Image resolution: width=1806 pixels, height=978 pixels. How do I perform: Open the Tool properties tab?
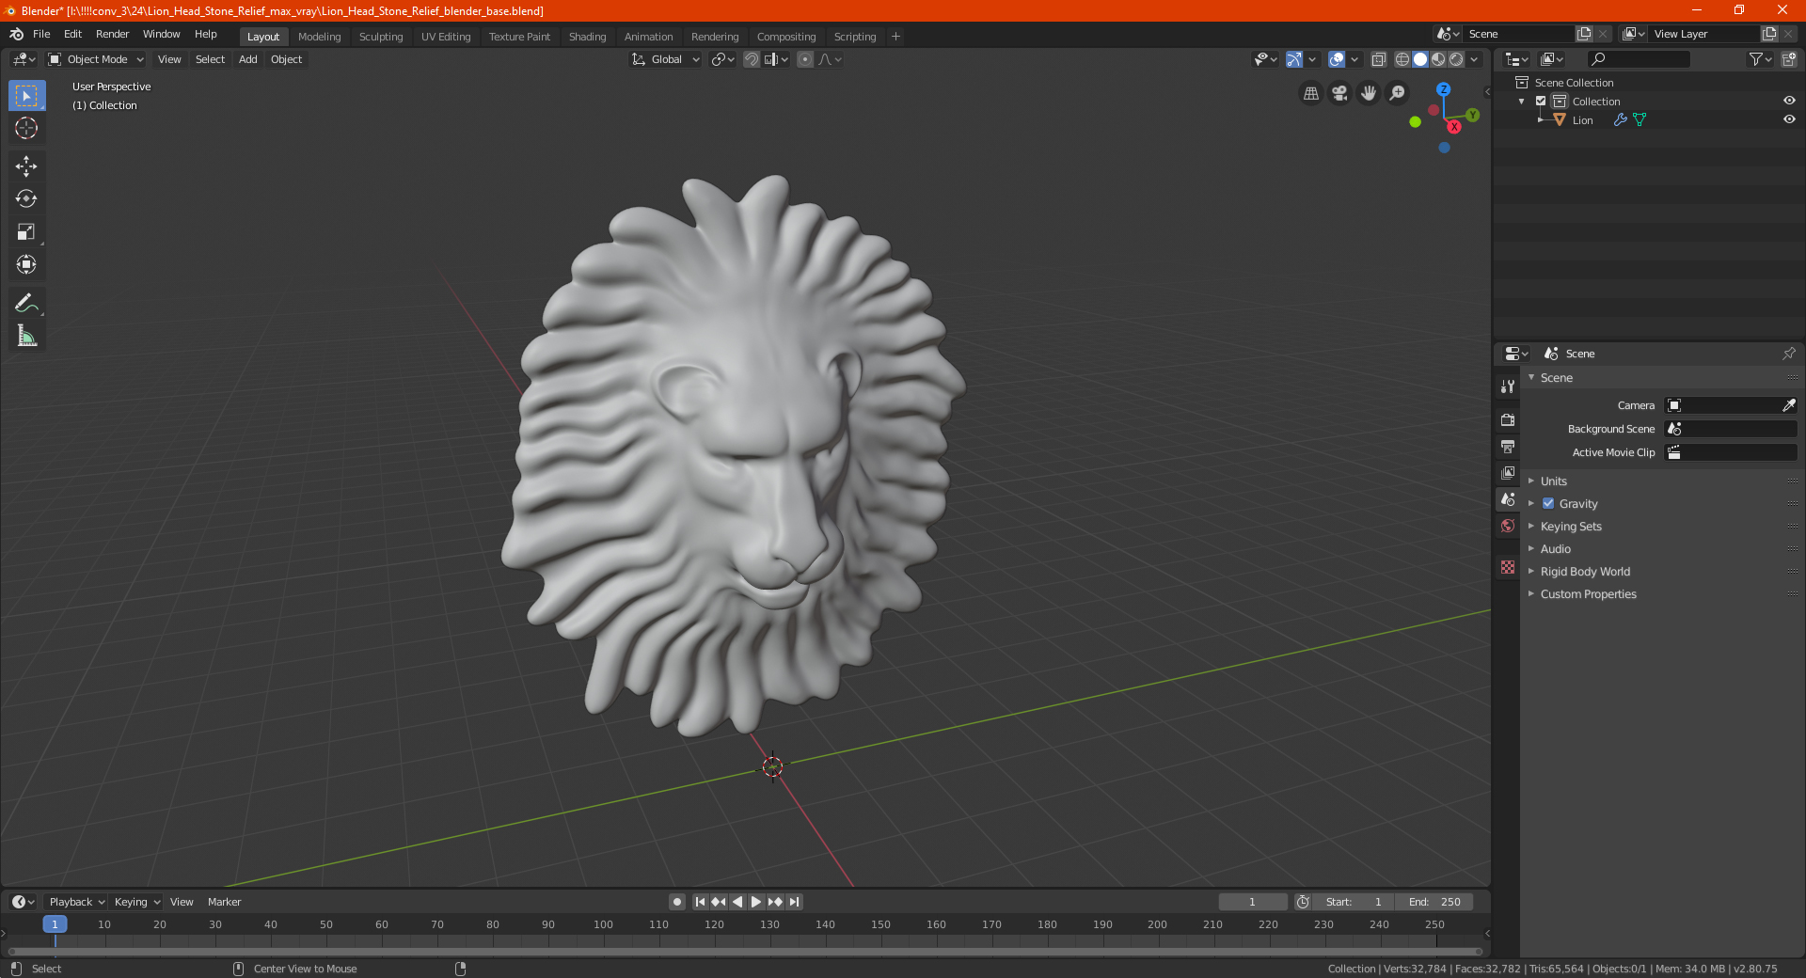pos(1508,386)
